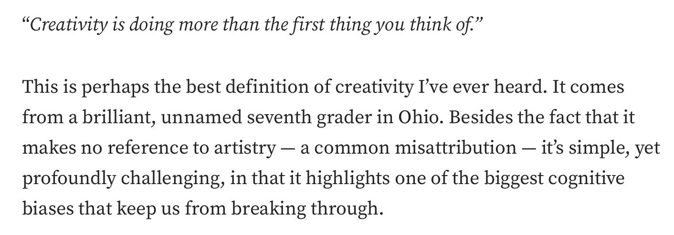Click the word "perhaps" in the paragraph

tap(100, 88)
